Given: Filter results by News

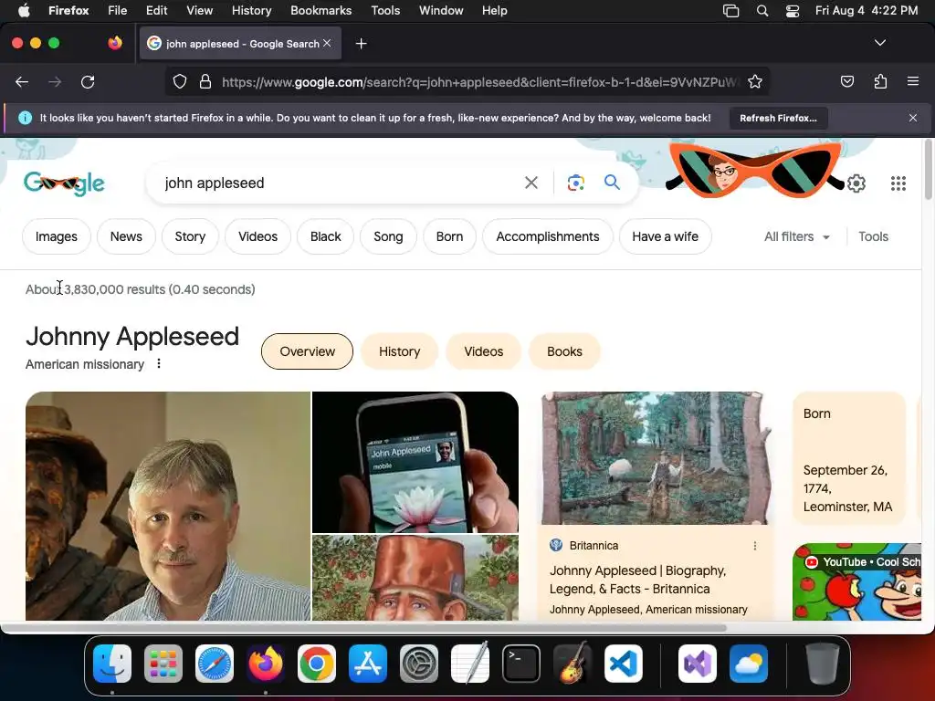Looking at the screenshot, I should click(x=126, y=236).
